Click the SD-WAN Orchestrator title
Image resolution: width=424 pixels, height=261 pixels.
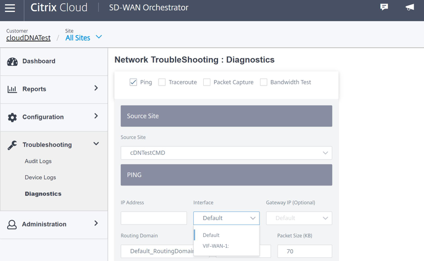[149, 8]
